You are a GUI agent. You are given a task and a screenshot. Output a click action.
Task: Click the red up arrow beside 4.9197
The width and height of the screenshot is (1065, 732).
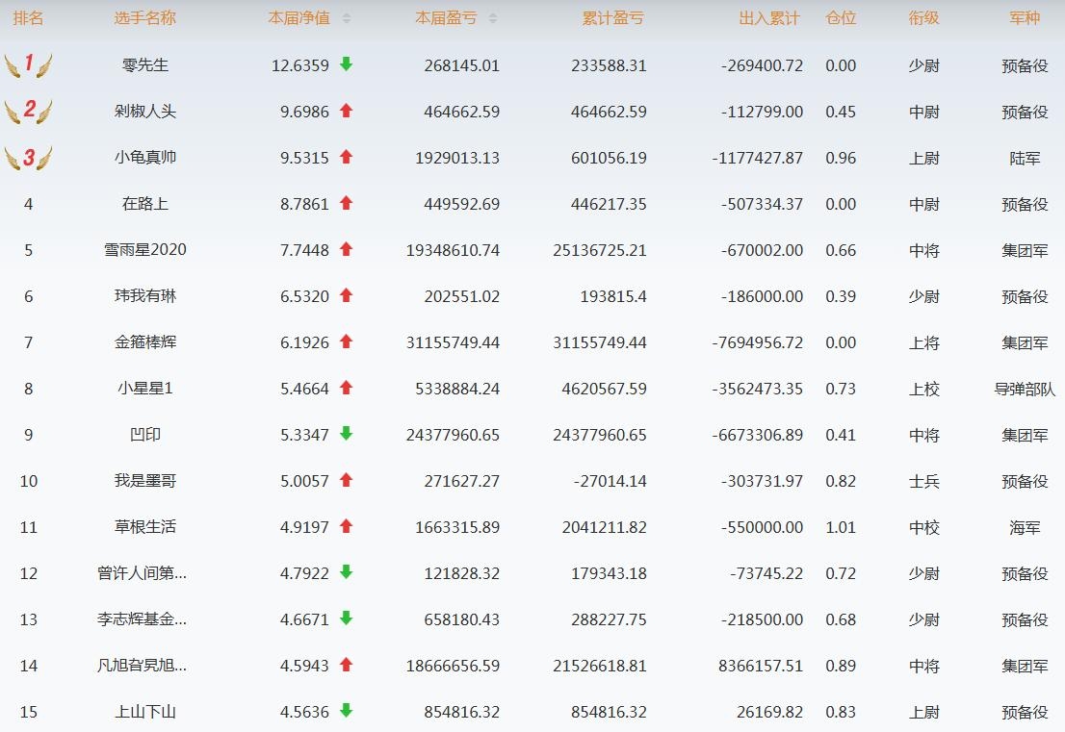[347, 526]
